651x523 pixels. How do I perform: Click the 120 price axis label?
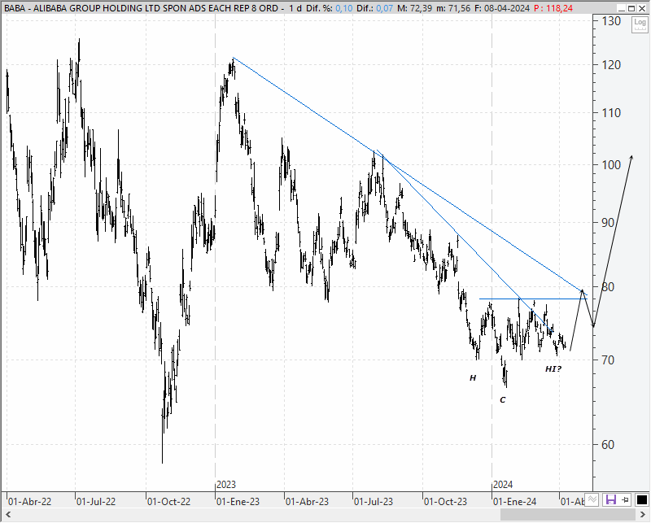point(611,65)
